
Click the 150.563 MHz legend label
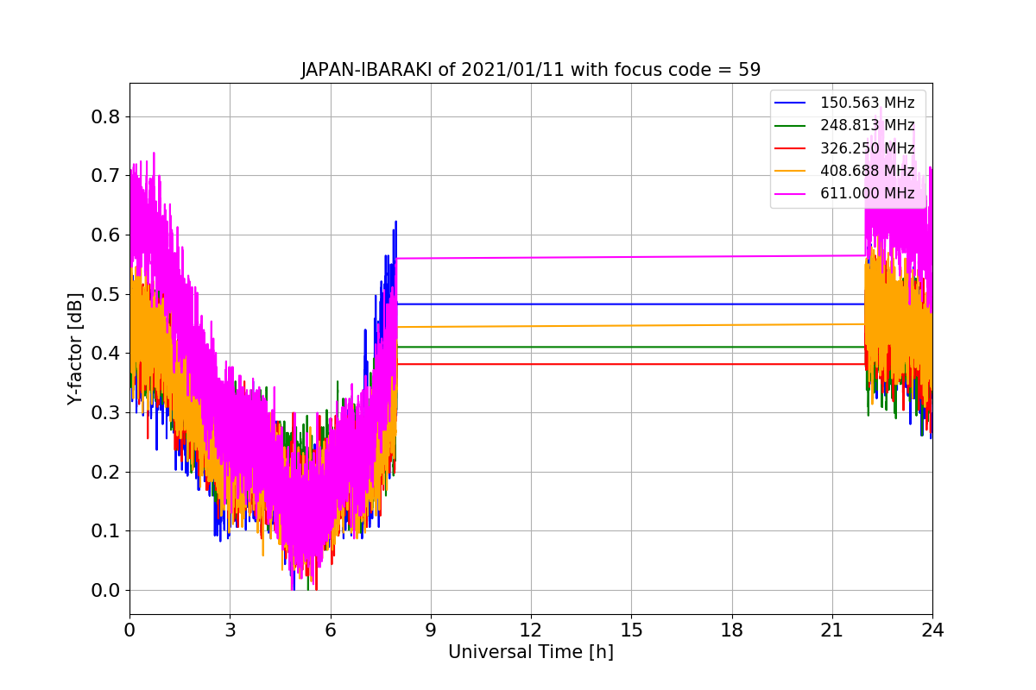[x=867, y=103]
